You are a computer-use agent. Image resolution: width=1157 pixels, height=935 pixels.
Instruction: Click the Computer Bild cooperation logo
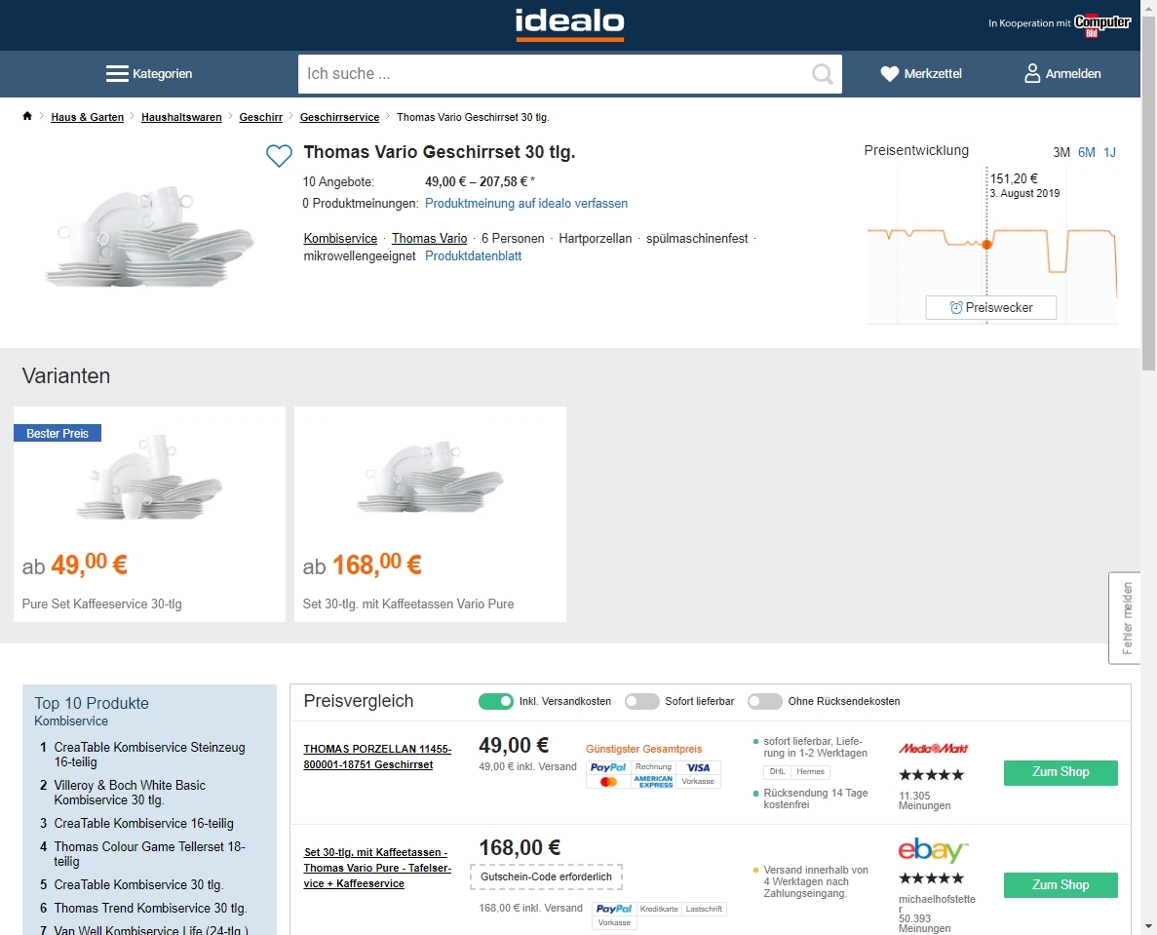(1101, 24)
